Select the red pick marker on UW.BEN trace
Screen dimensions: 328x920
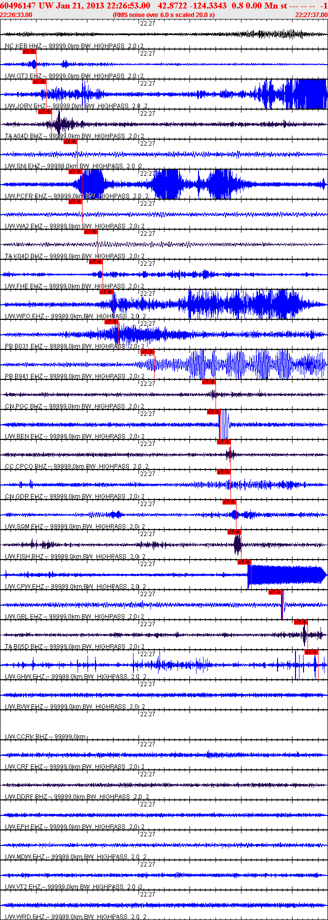tap(214, 412)
